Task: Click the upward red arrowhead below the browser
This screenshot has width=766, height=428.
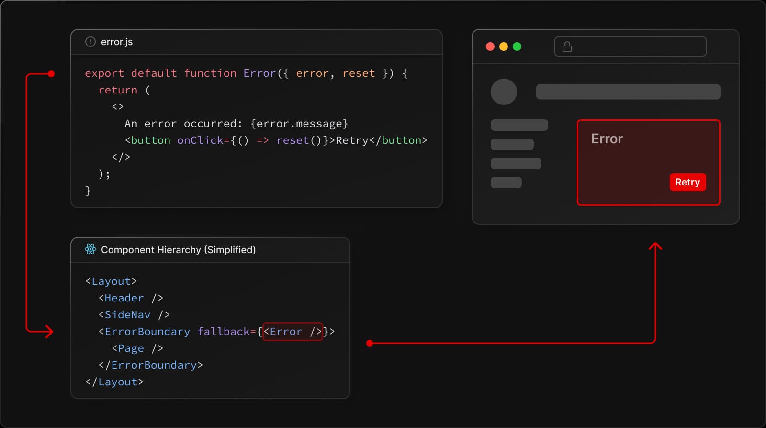Action: (655, 247)
